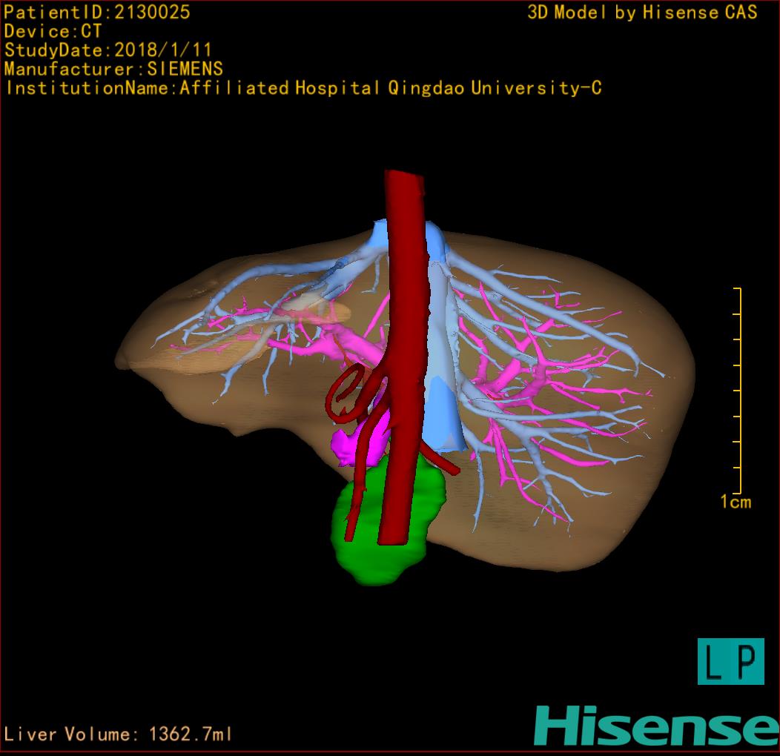Click the Liver Volume 1362.7ml readout
This screenshot has height=756, width=780.
click(119, 735)
